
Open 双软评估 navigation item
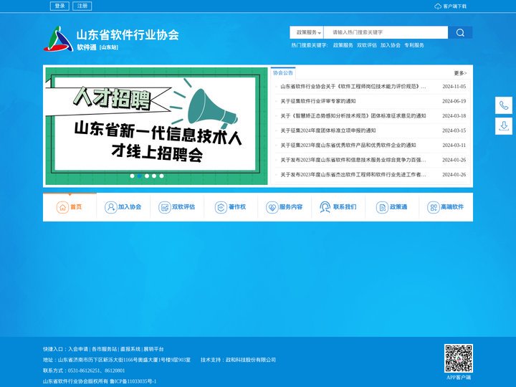177,207
